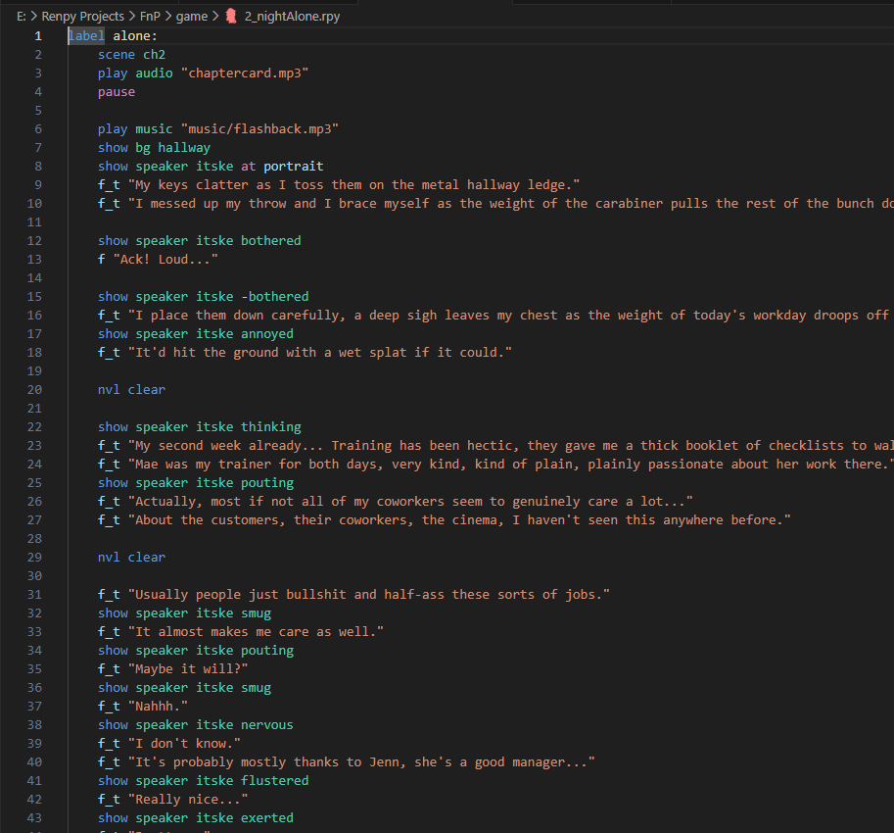The width and height of the screenshot is (894, 833).
Task: Click the Ren'Py file icon in breadcrumb
Action: (x=231, y=16)
